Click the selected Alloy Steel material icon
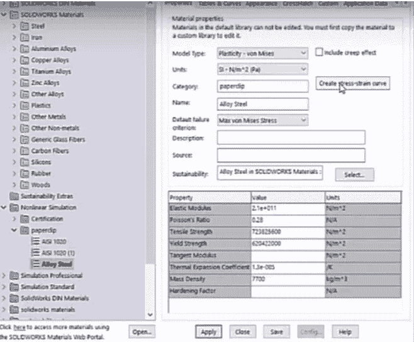 pos(35,264)
